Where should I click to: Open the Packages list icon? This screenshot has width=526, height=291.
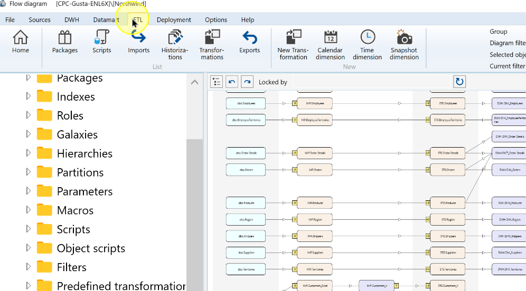(65, 42)
